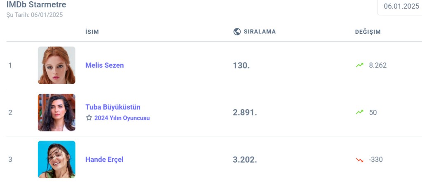Open the Melis Sezen name link
Image resolution: width=422 pixels, height=182 pixels.
[x=104, y=65]
